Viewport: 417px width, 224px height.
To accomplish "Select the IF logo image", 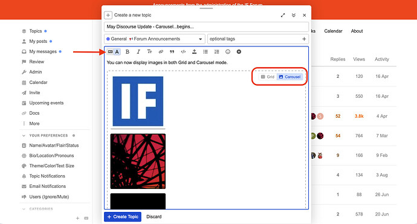I will pos(138,101).
